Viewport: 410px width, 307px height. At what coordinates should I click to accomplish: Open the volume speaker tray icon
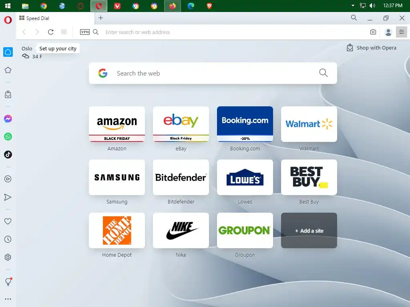point(372,6)
